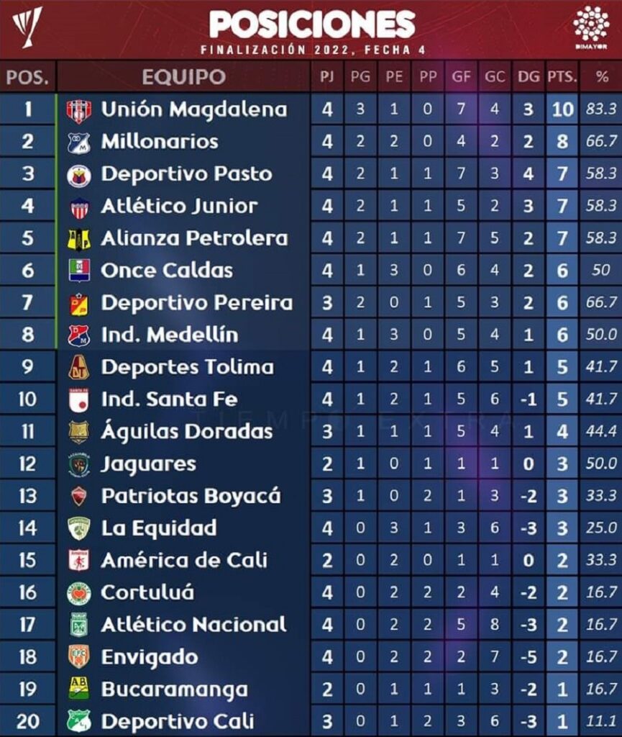Click Unión Magdalena's 10 points cell
The height and width of the screenshot is (737, 622).
(x=562, y=109)
